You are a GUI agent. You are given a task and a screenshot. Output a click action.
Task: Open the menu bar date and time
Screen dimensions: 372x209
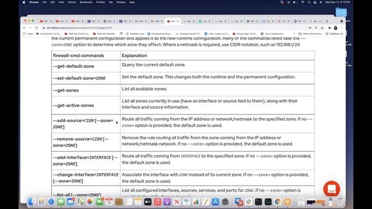click(x=337, y=2)
